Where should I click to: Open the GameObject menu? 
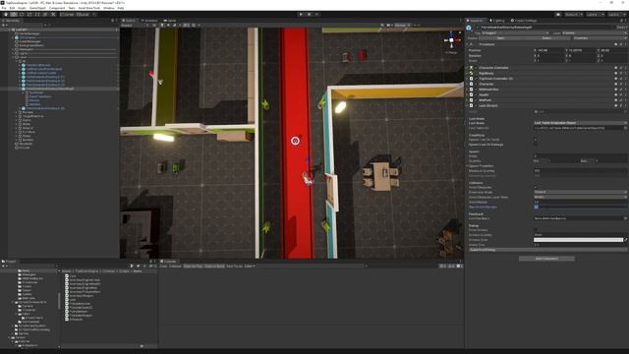37,8
